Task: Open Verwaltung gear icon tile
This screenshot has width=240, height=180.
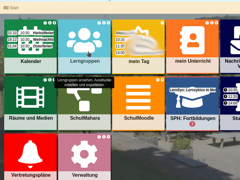Action: [84, 154]
